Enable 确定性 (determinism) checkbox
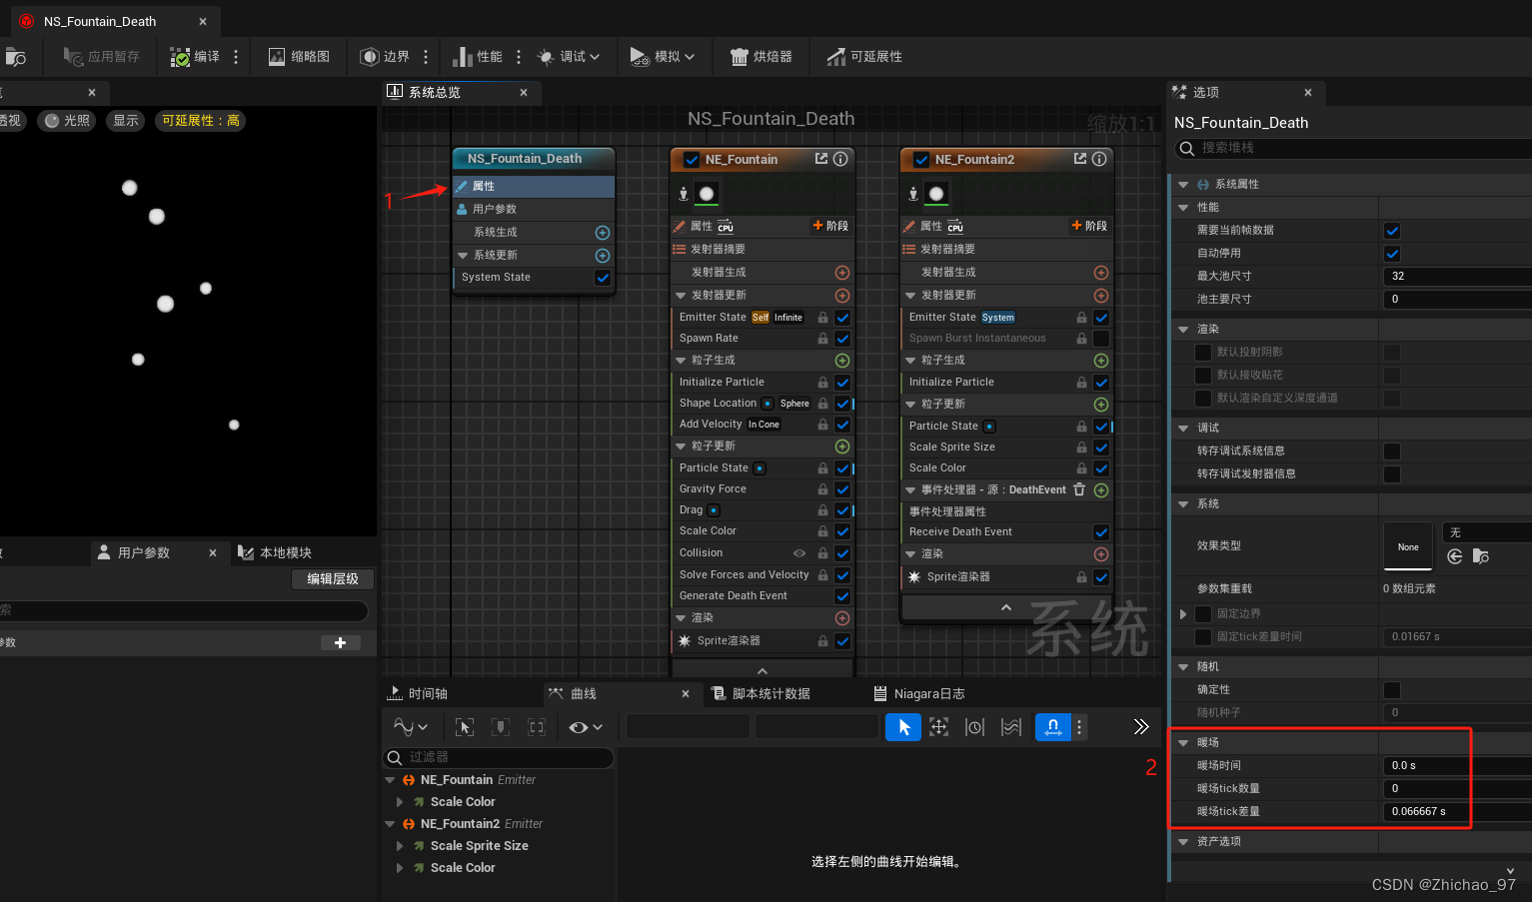The width and height of the screenshot is (1532, 902). (x=1392, y=690)
